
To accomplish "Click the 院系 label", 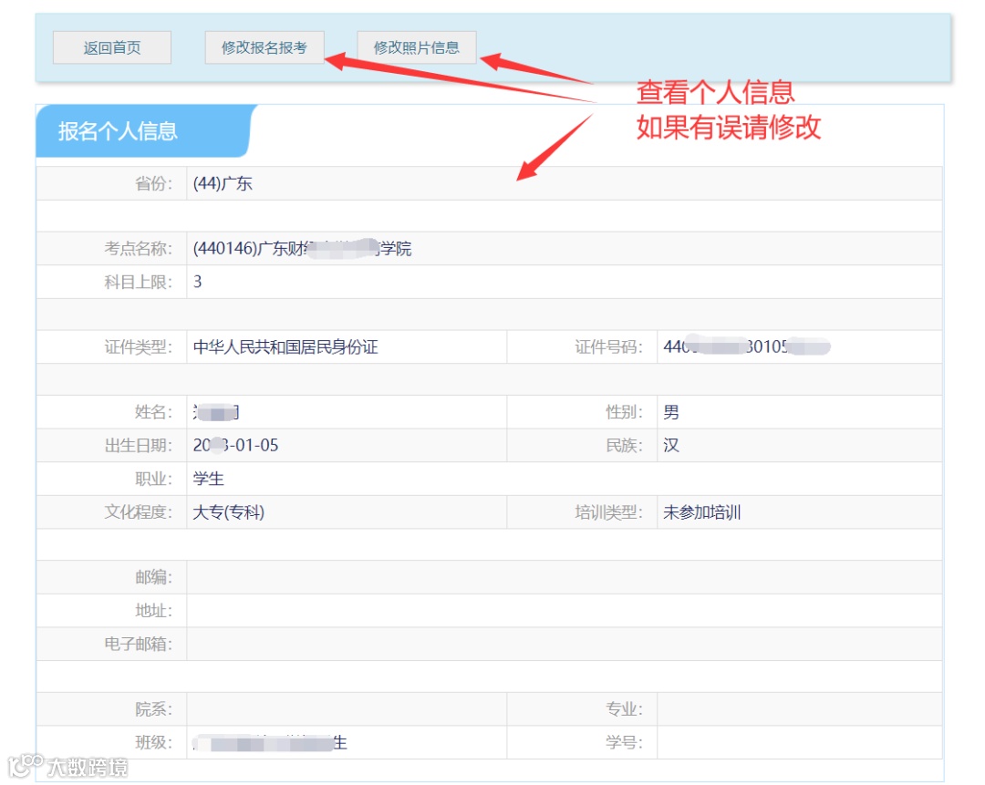I will (153, 709).
